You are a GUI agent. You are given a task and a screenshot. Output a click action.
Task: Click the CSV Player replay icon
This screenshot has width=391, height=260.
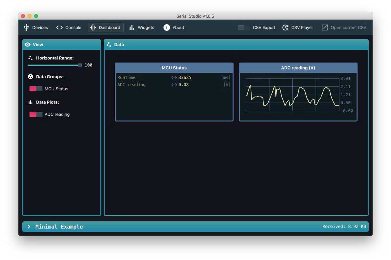(285, 28)
